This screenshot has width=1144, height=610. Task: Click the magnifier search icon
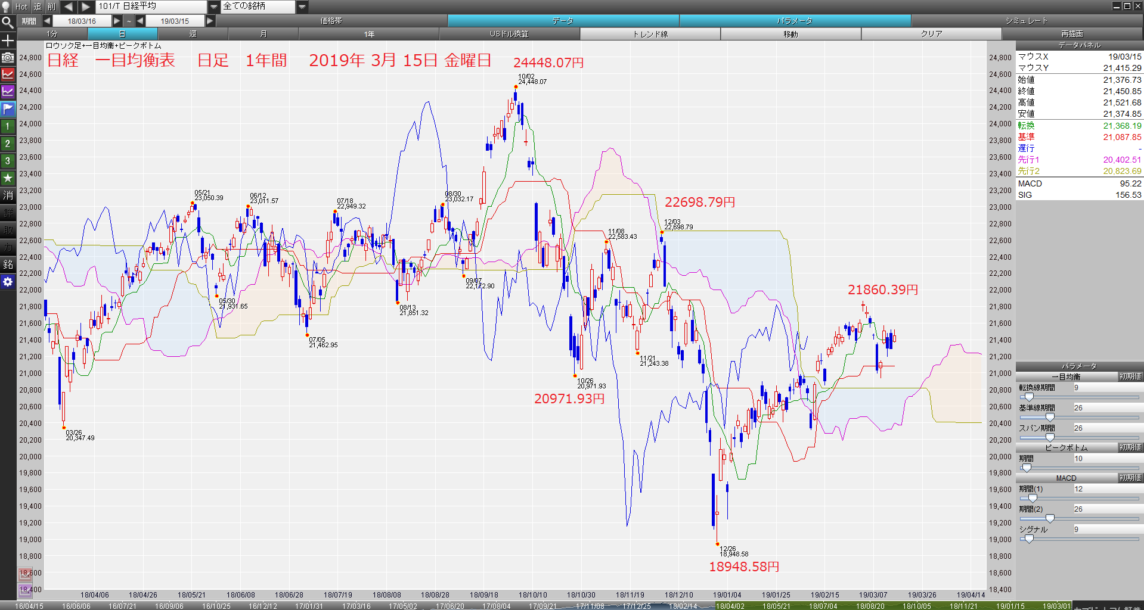(8, 23)
